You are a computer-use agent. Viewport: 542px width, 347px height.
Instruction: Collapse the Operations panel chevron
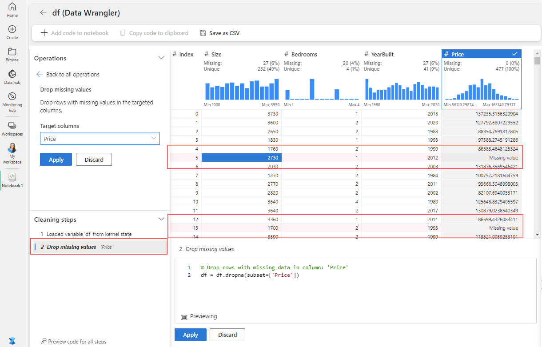point(162,58)
